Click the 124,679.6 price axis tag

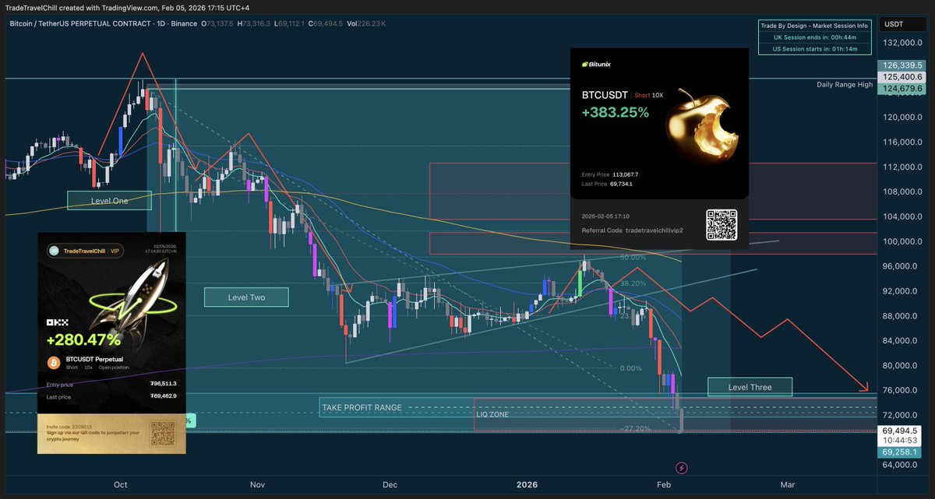click(900, 89)
